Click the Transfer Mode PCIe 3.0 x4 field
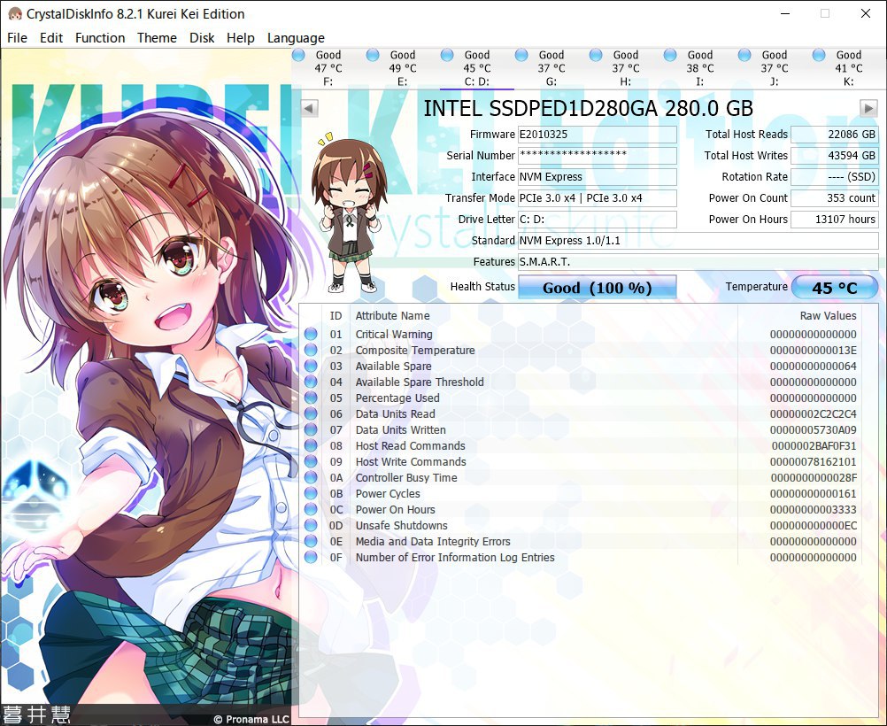The width and height of the screenshot is (887, 726). tap(598, 198)
